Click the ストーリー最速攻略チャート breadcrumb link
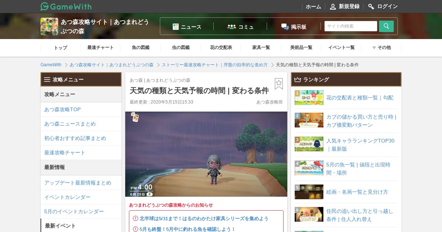The width and height of the screenshot is (442, 232). click(x=215, y=65)
